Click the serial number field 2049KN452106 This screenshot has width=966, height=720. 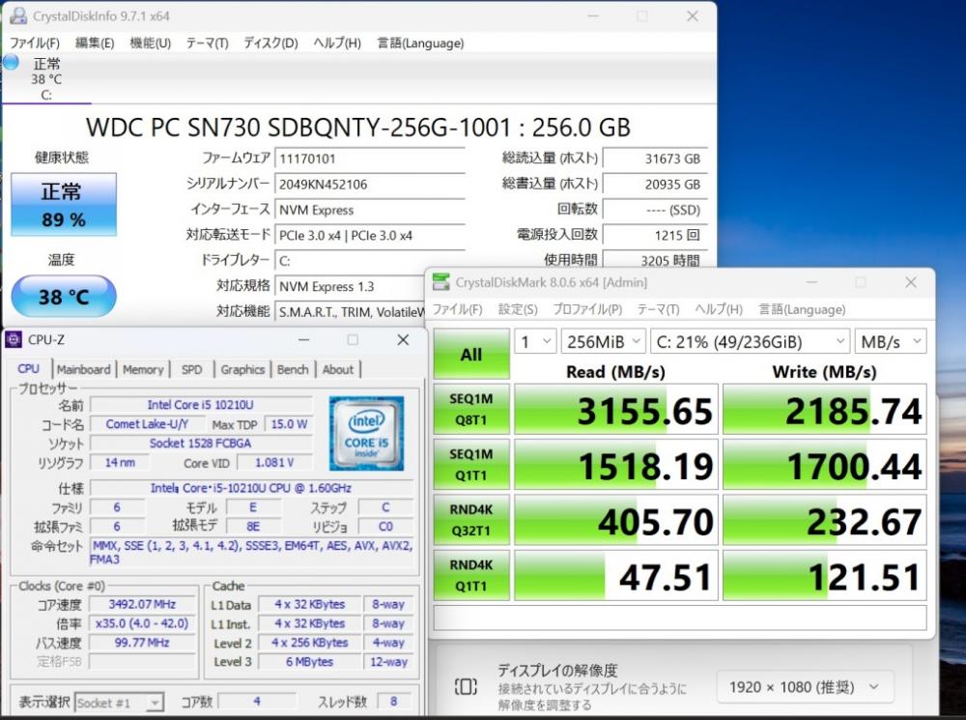[370, 185]
